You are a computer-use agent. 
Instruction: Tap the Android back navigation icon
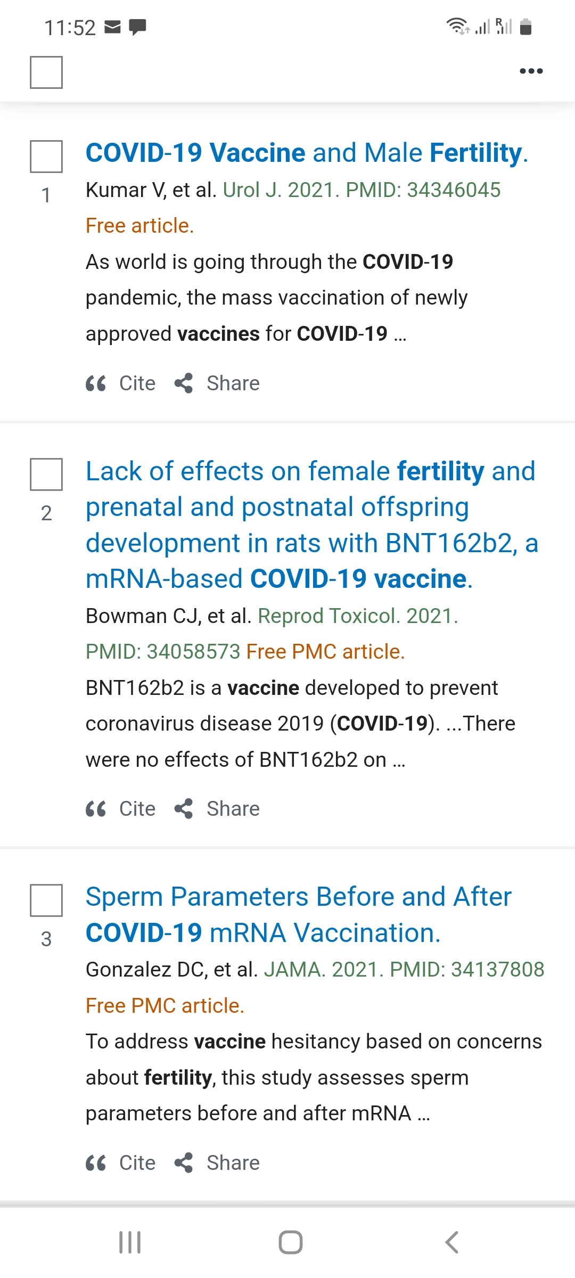click(x=451, y=1242)
